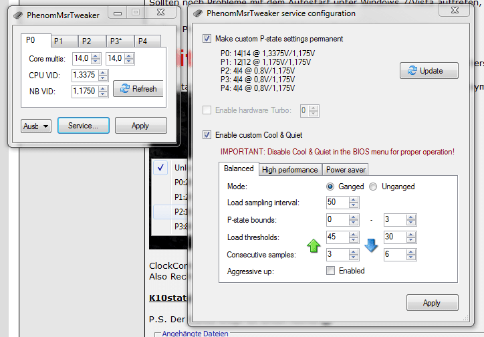Viewport: 484px width, 337px height.
Task: Click the down load threshold field (30)
Action: coord(395,237)
